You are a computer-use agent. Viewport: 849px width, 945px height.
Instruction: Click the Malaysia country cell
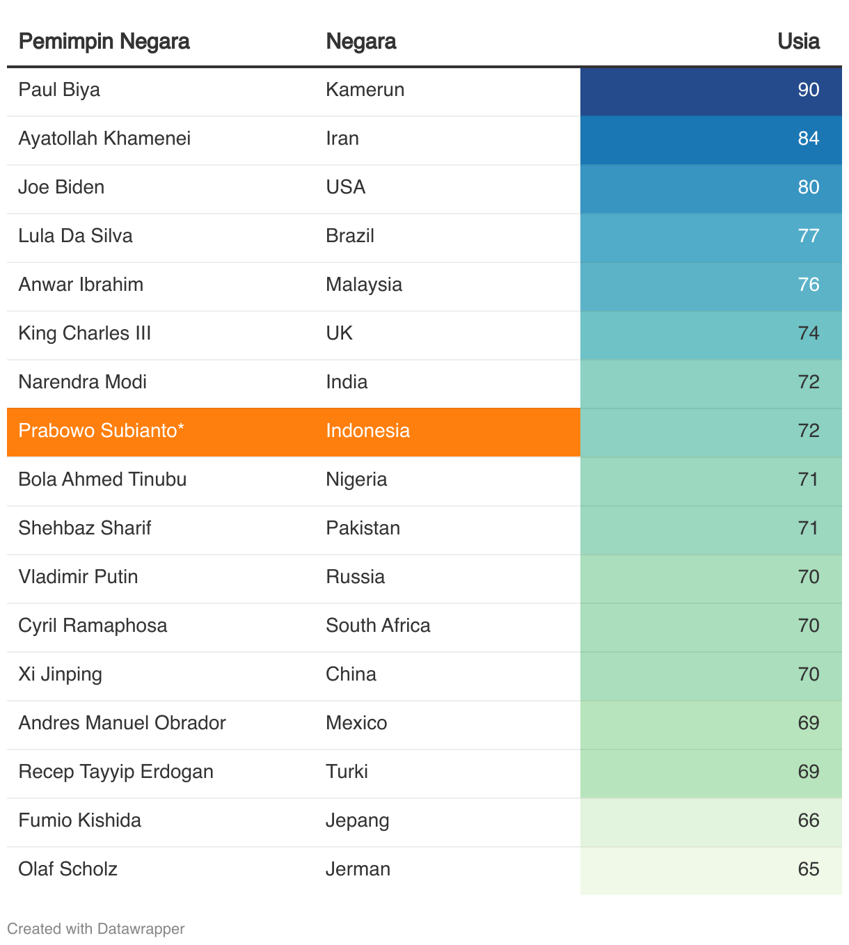[364, 285]
